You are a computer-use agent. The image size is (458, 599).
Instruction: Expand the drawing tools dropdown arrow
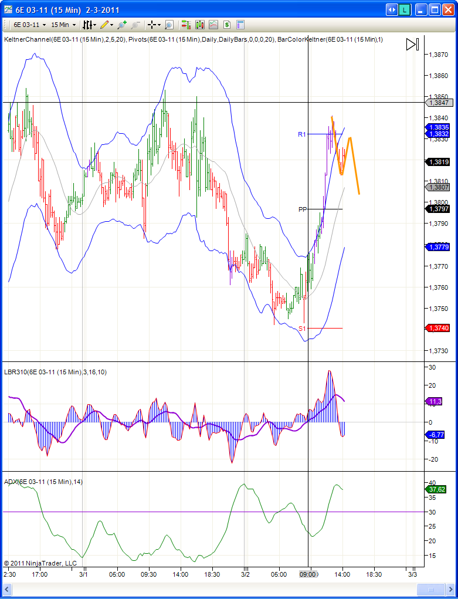point(111,25)
